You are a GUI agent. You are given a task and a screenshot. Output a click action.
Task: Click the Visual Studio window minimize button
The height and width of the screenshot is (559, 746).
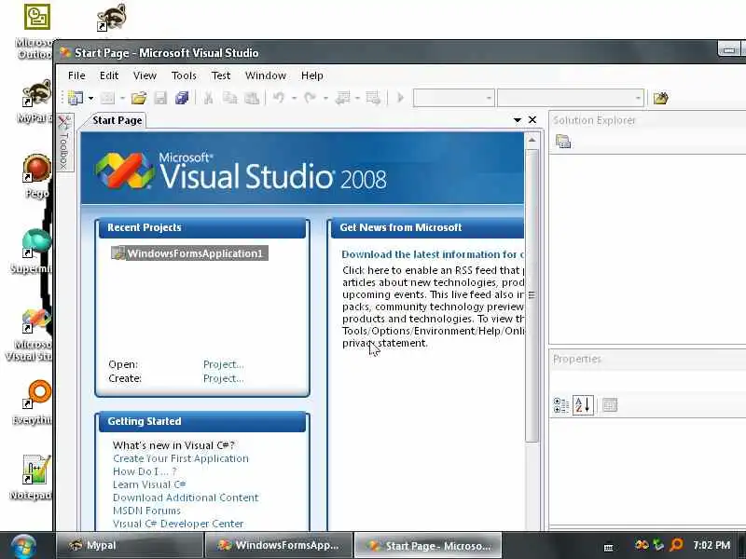[729, 49]
